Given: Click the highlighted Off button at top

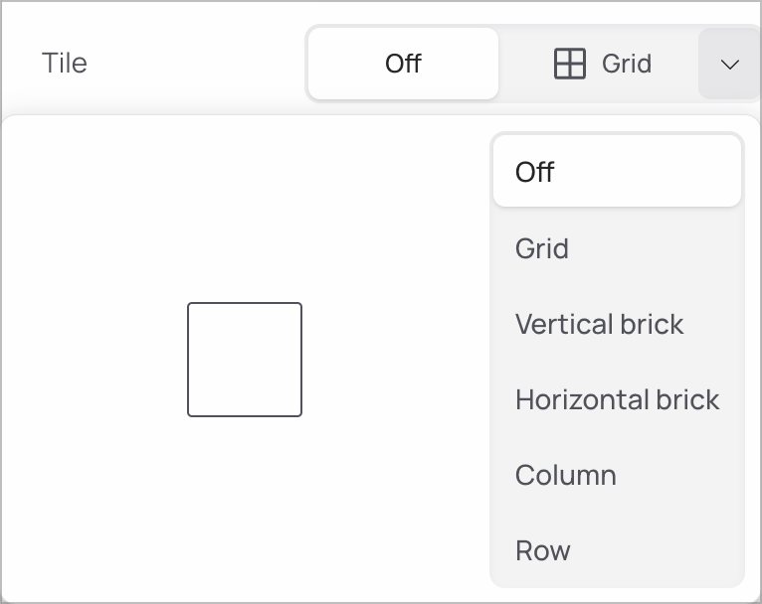Looking at the screenshot, I should (403, 64).
